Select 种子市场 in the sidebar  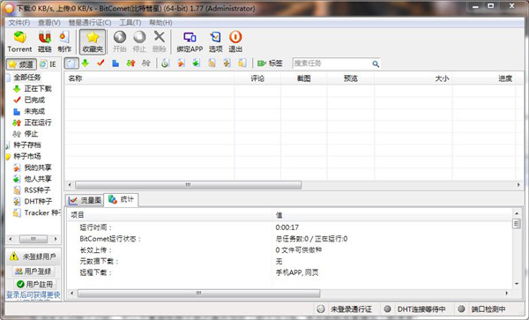click(27, 156)
